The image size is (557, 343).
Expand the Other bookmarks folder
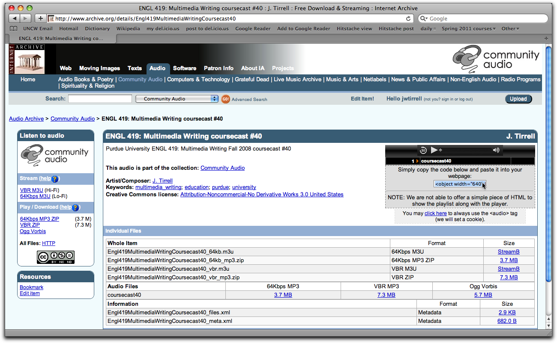click(510, 29)
